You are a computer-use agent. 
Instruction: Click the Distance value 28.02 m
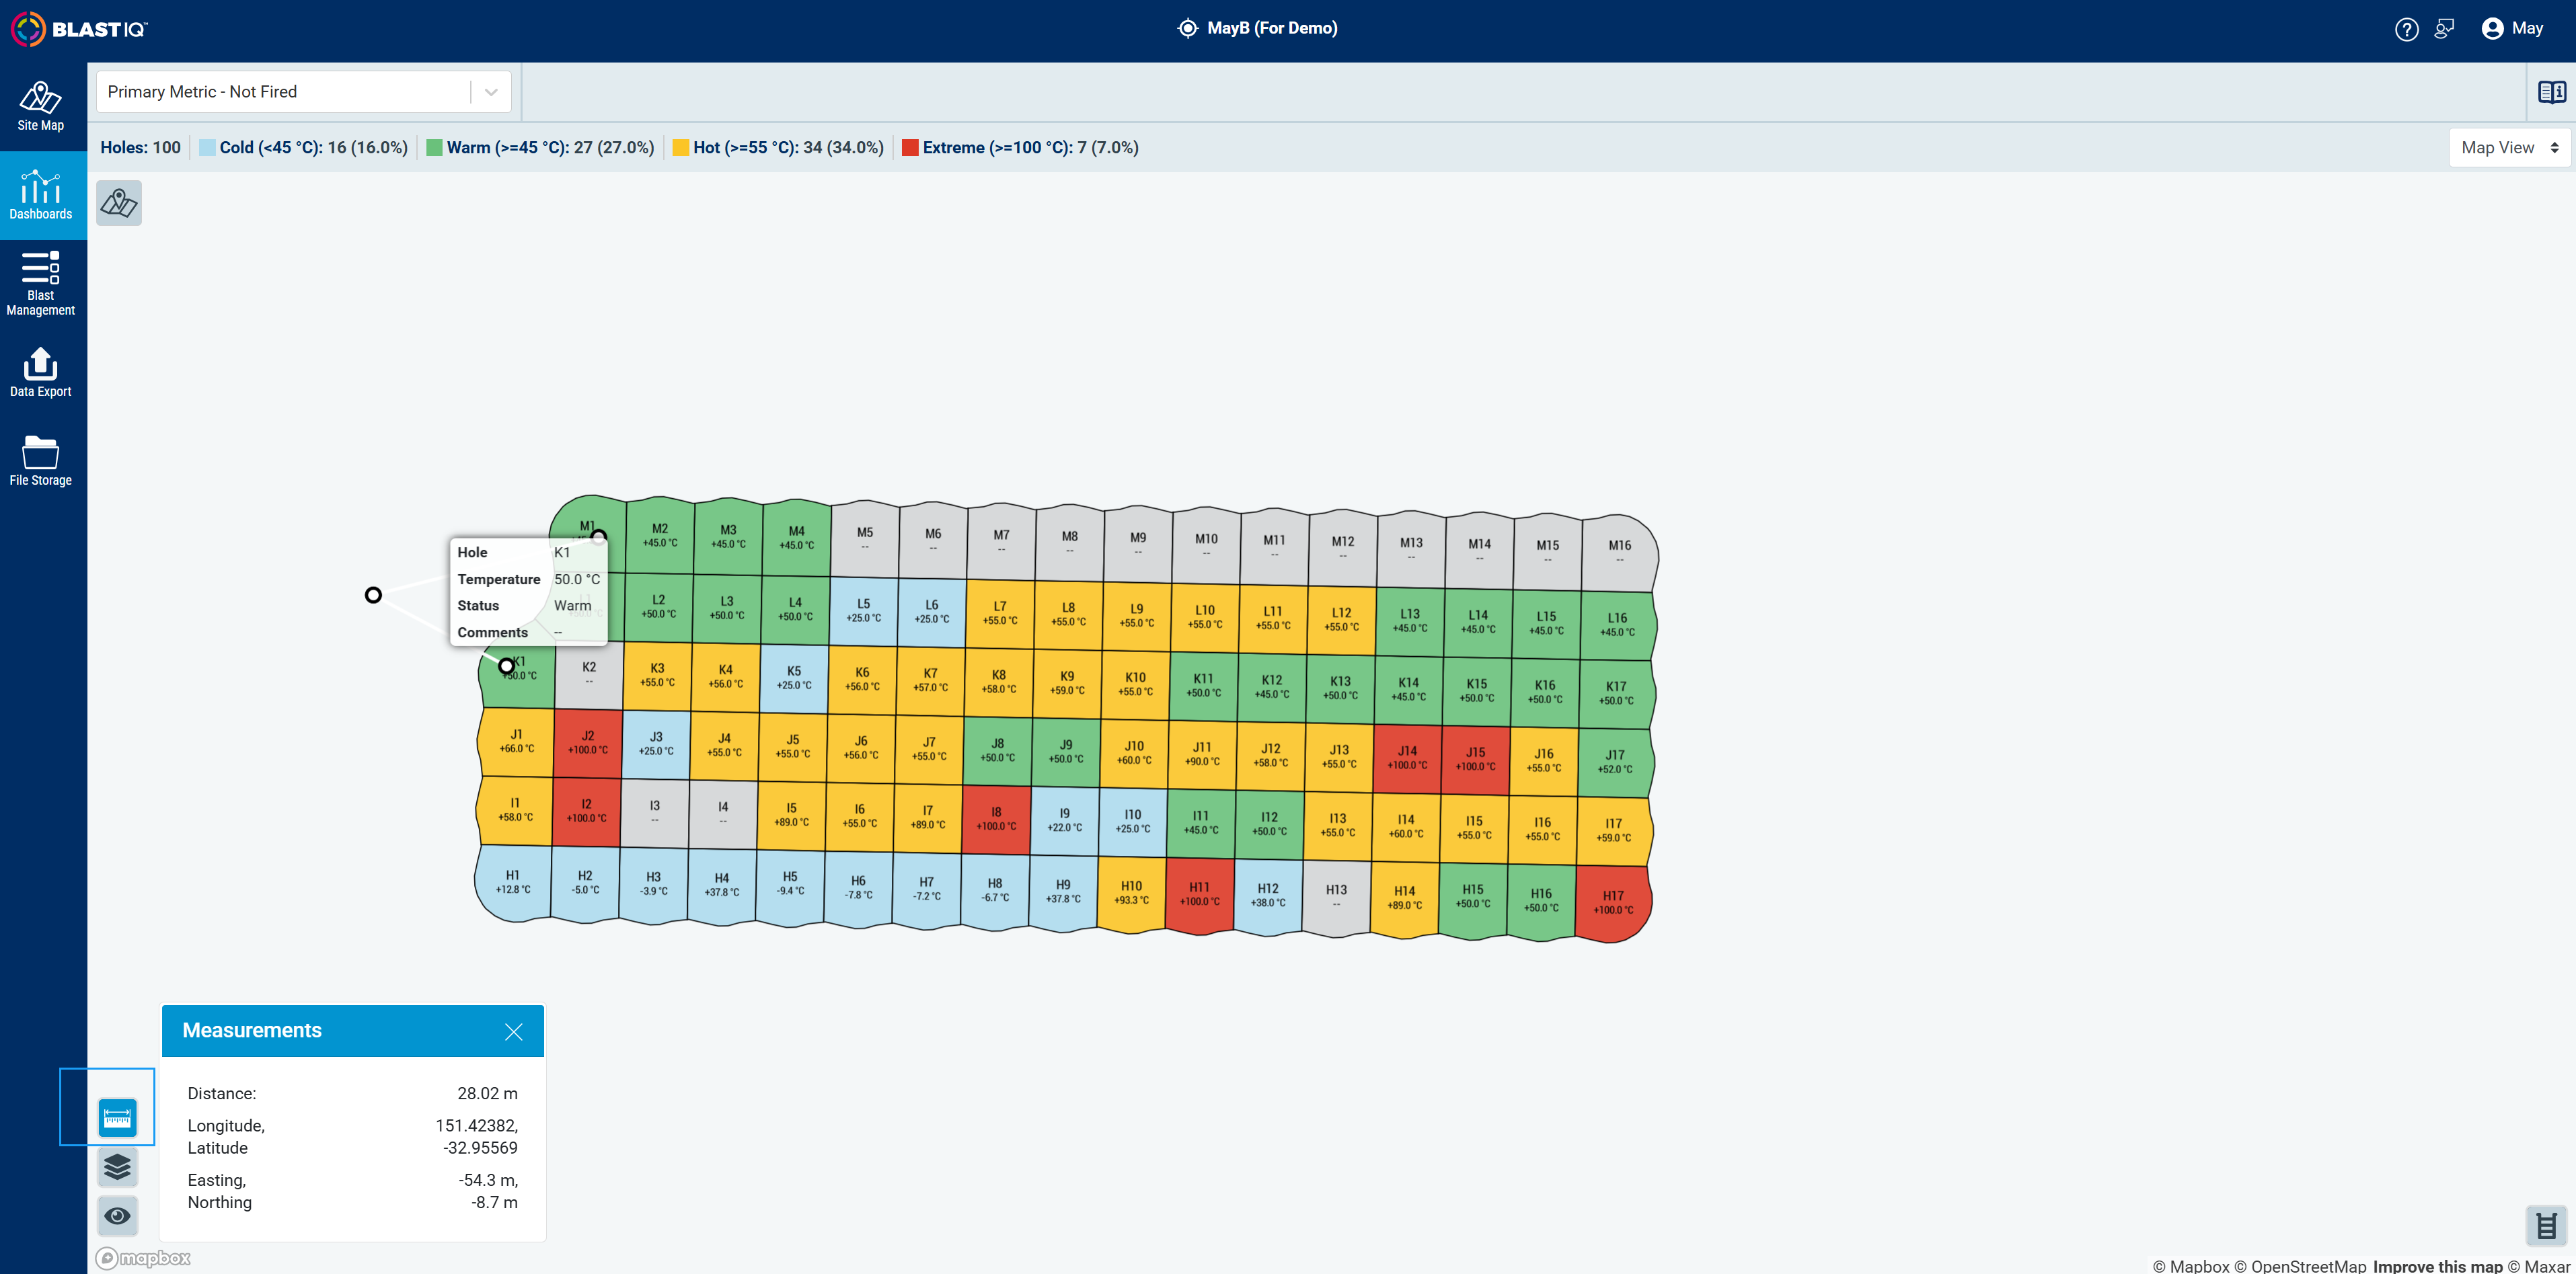click(x=487, y=1094)
